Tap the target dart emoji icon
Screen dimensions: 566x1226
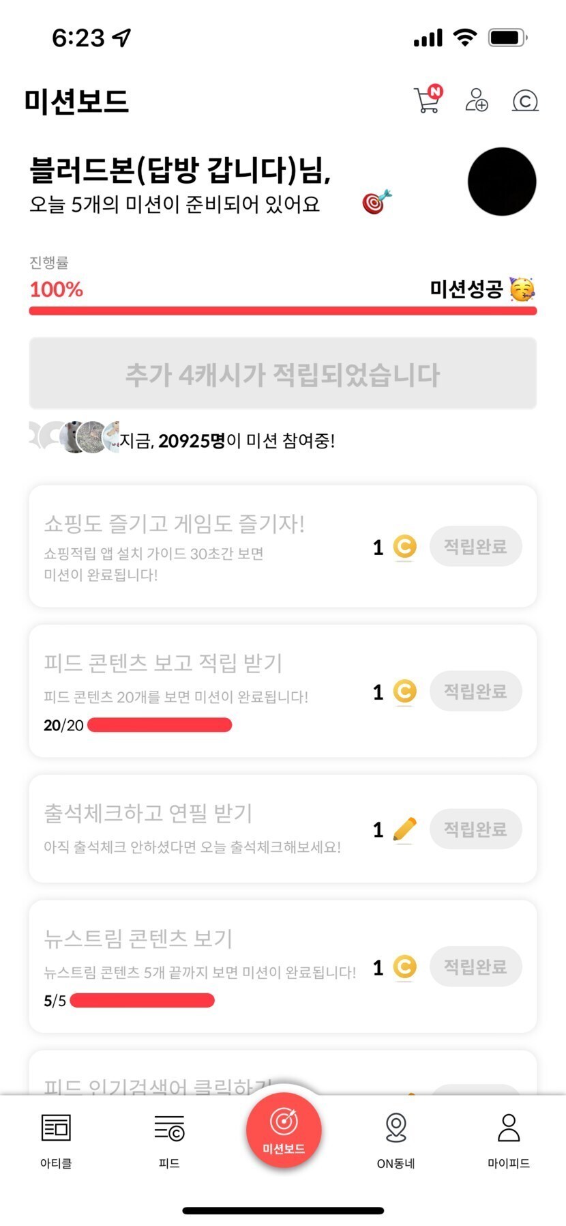[x=376, y=201]
